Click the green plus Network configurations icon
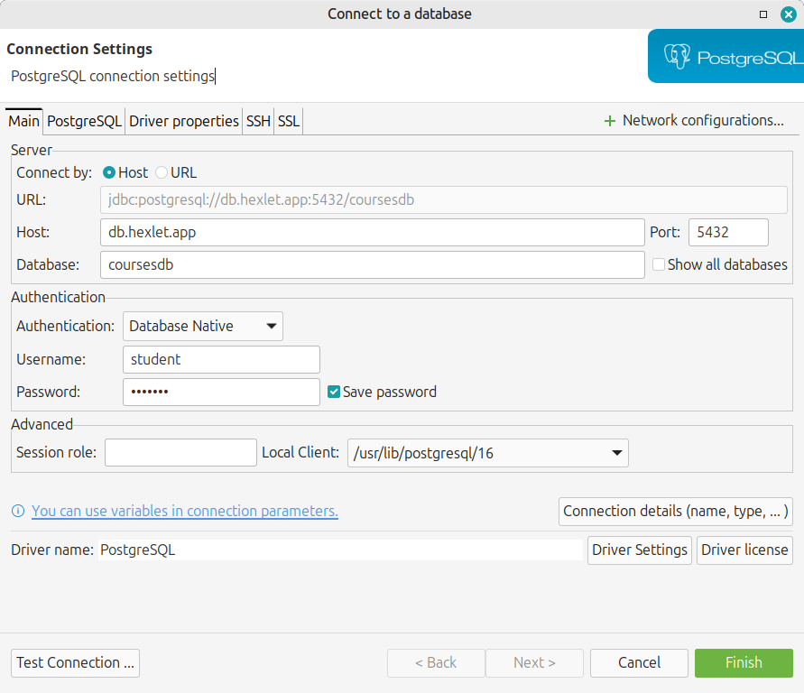The width and height of the screenshot is (804, 693). coord(610,121)
